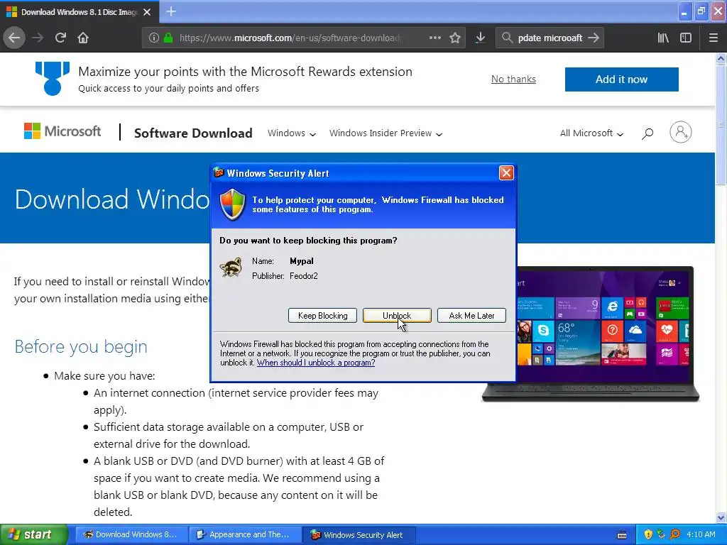Click the on-screen keyboard icon in taskbar
This screenshot has width=727, height=545.
pyautogui.click(x=622, y=535)
